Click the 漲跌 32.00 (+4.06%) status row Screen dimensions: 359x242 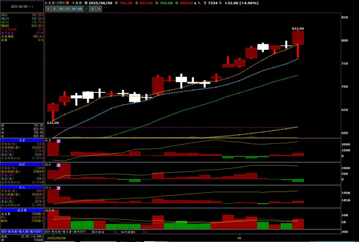[22, 237]
